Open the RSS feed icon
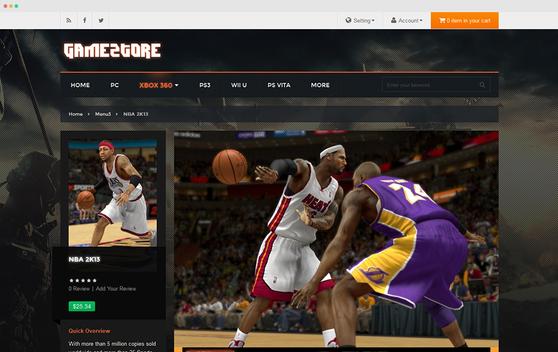This screenshot has height=352, width=558. 69,20
